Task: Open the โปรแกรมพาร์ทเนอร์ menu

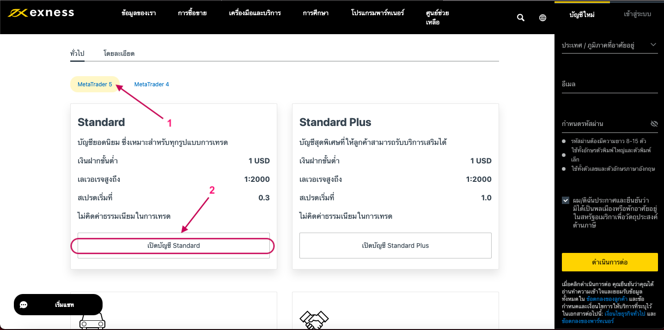Action: point(378,13)
